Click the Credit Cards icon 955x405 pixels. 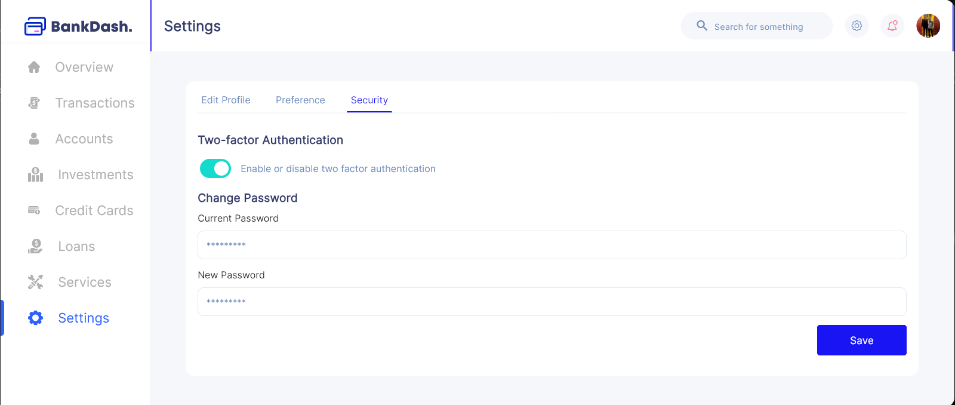click(x=34, y=210)
